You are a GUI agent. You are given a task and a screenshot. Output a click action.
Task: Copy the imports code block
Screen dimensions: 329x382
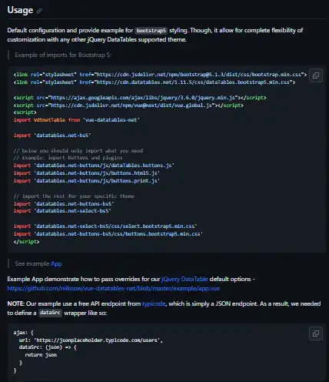[316, 75]
